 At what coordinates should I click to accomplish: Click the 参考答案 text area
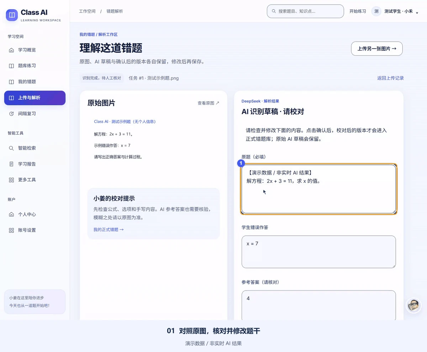(318, 306)
